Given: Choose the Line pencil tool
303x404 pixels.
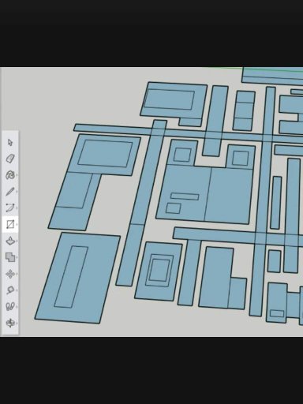Looking at the screenshot, I should tap(9, 192).
